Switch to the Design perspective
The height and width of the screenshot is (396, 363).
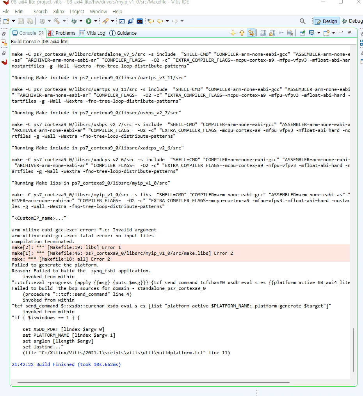(x=326, y=21)
